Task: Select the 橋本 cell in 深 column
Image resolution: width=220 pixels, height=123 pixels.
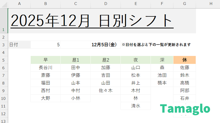Action: 162,83
